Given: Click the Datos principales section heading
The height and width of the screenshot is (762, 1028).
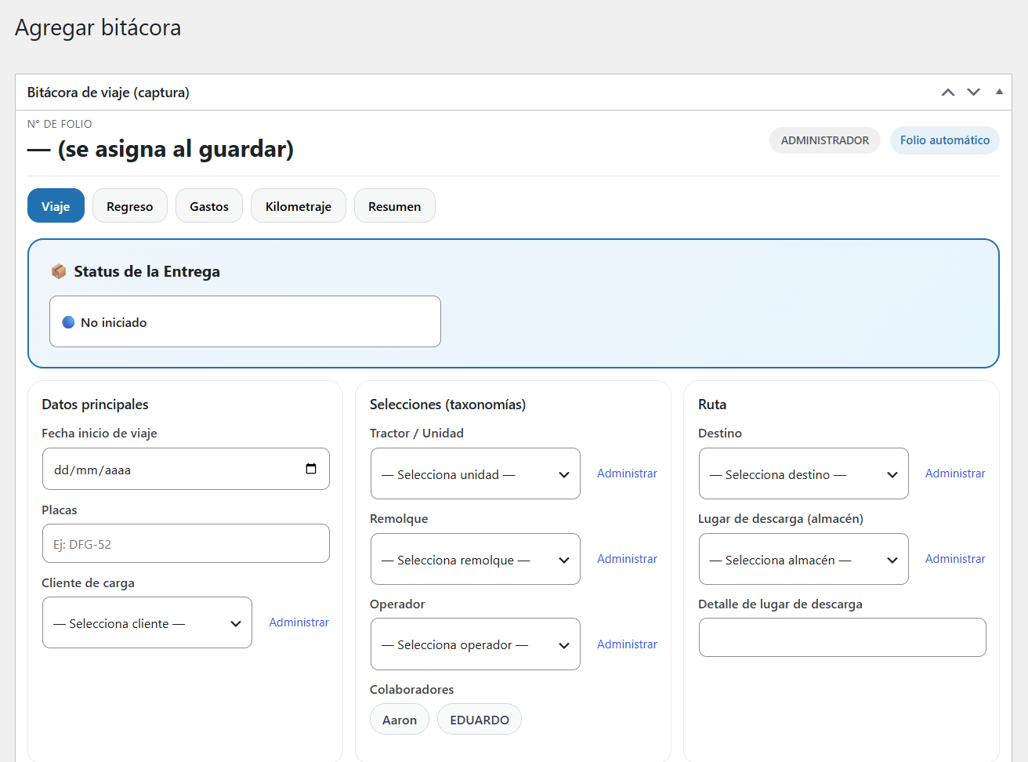Looking at the screenshot, I should click(x=95, y=405).
